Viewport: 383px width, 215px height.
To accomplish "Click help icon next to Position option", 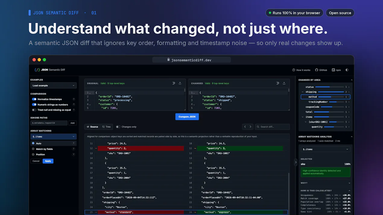I will [74, 154].
